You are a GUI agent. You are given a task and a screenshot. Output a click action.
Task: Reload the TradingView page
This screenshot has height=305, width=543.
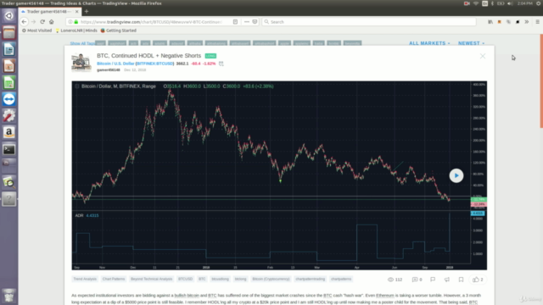pos(42,22)
